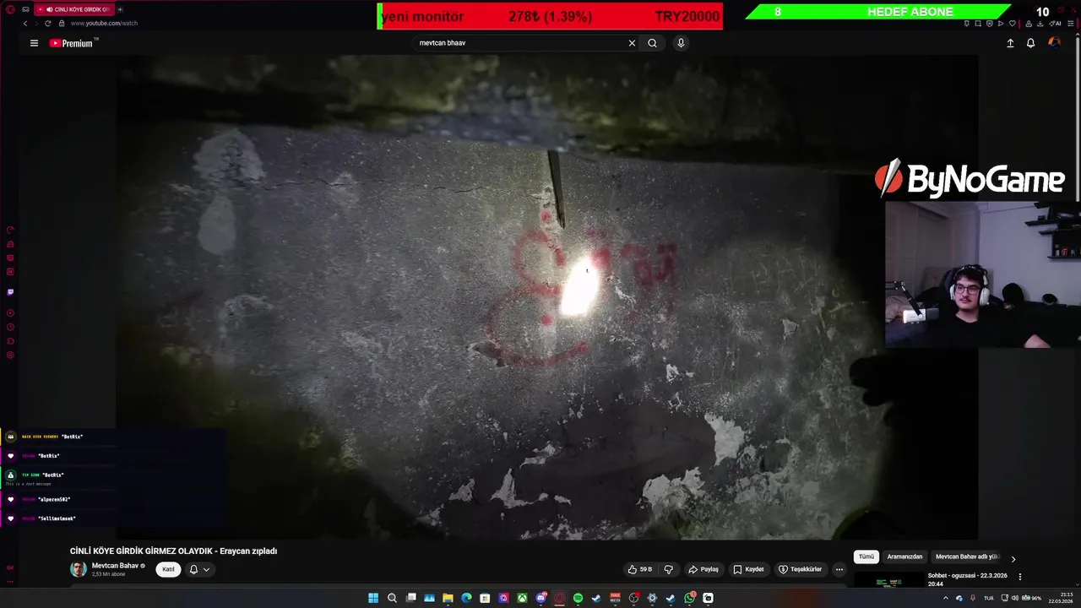The image size is (1081, 608).
Task: Open the Opera workspaces icon next to tab
Action: click(x=25, y=9)
